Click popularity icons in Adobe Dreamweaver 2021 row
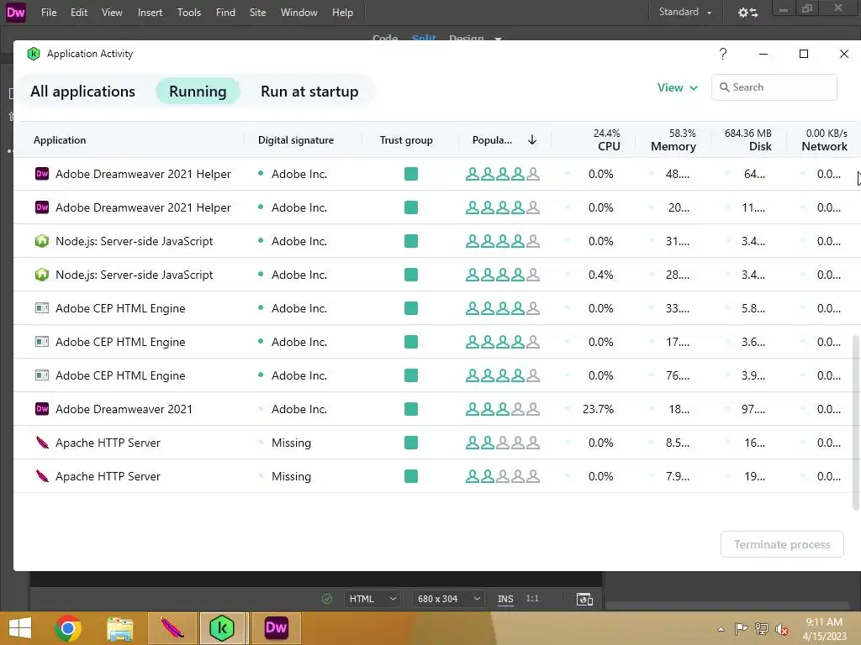 (x=503, y=409)
